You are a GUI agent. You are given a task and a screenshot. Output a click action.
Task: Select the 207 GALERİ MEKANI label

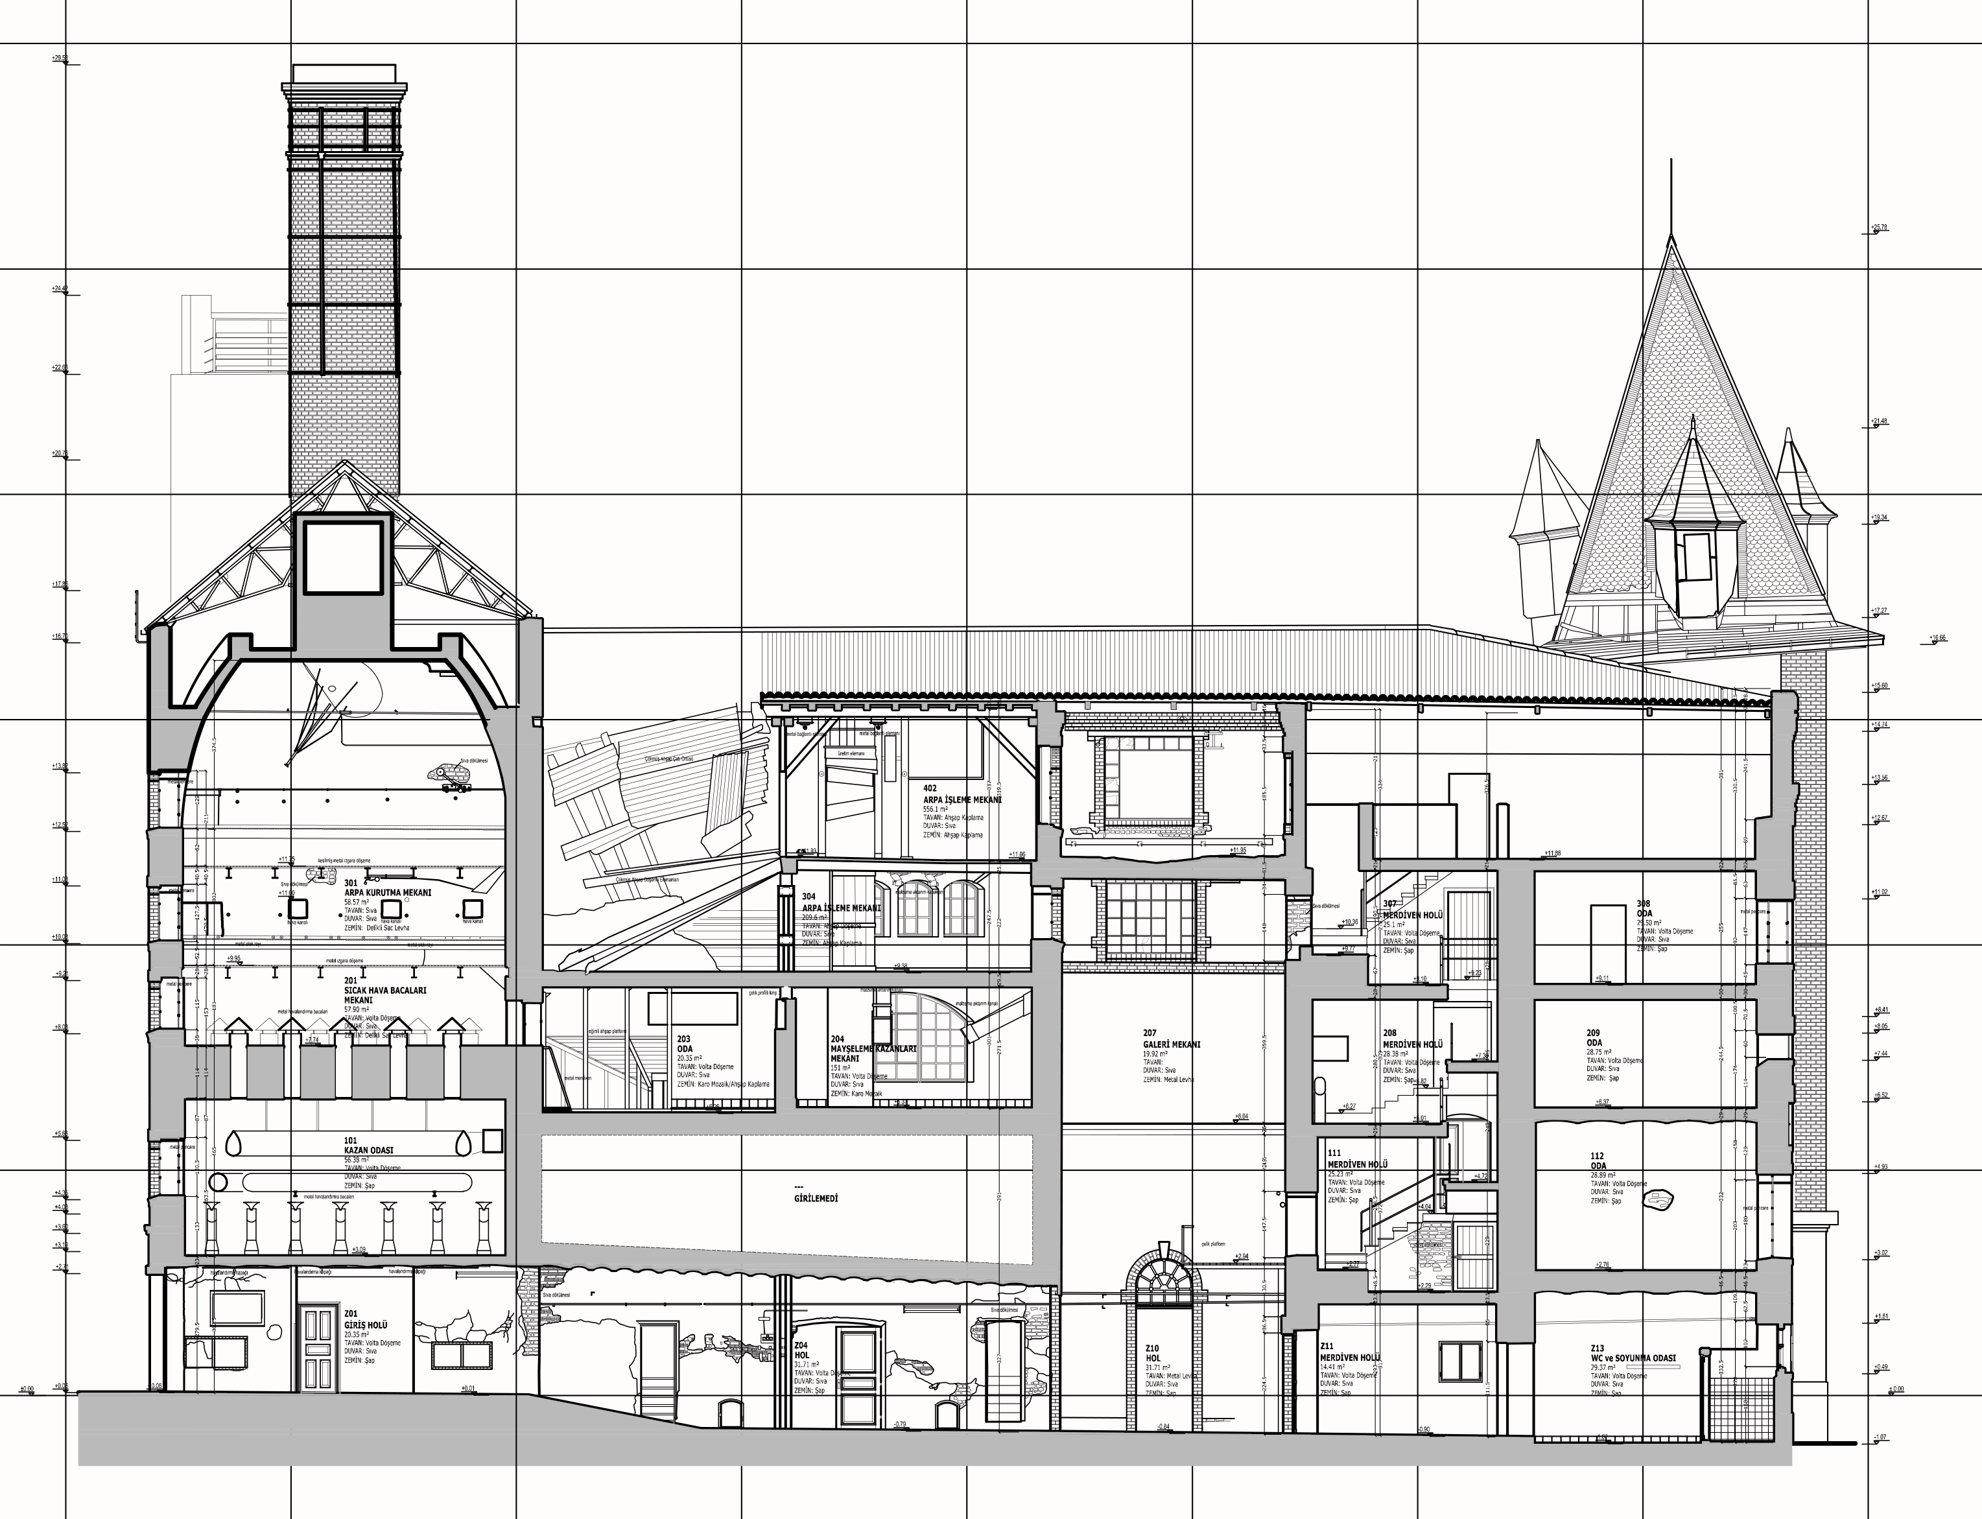pyautogui.click(x=1171, y=1043)
